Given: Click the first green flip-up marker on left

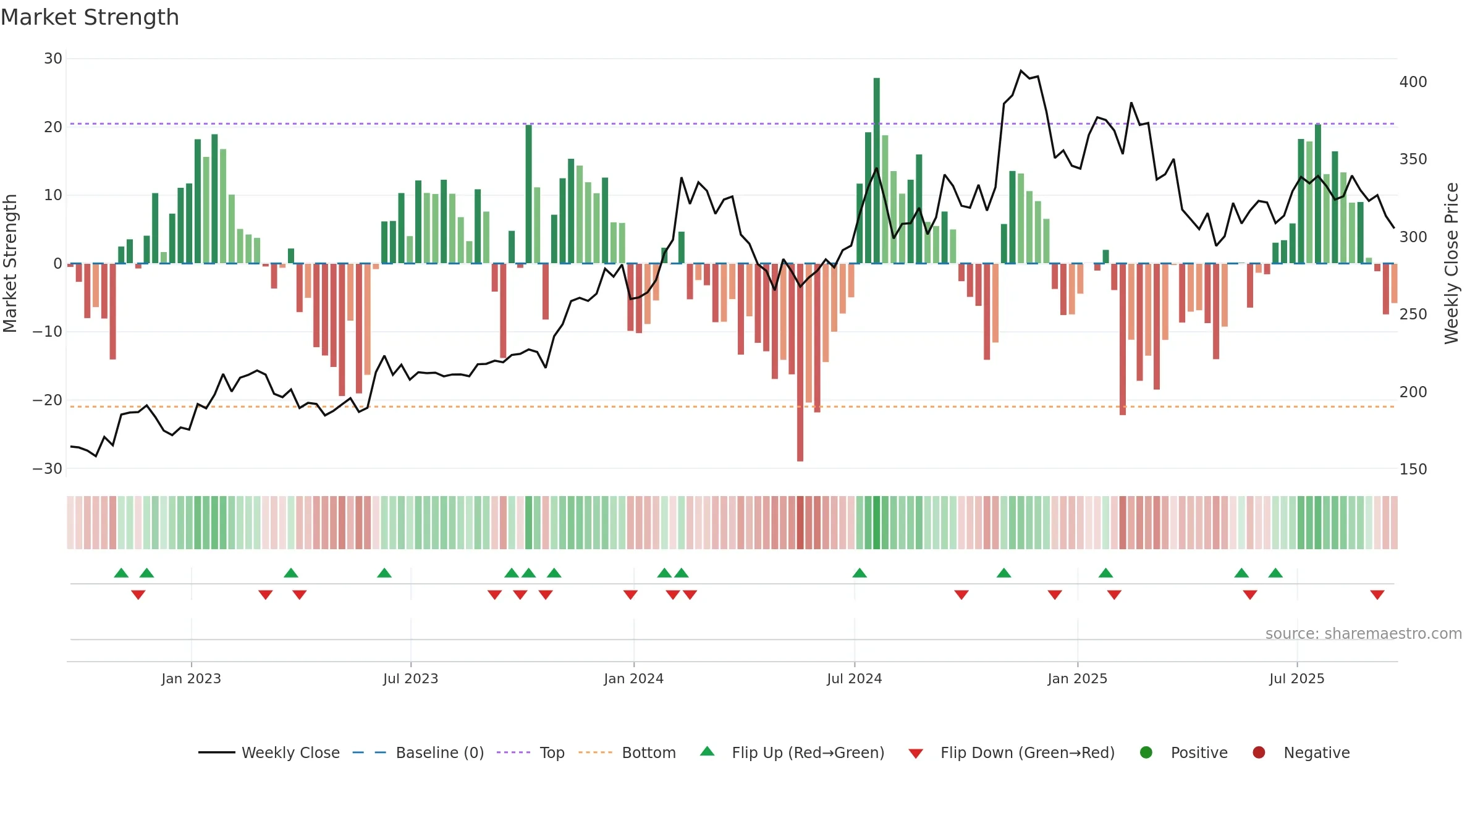Looking at the screenshot, I should 121,573.
